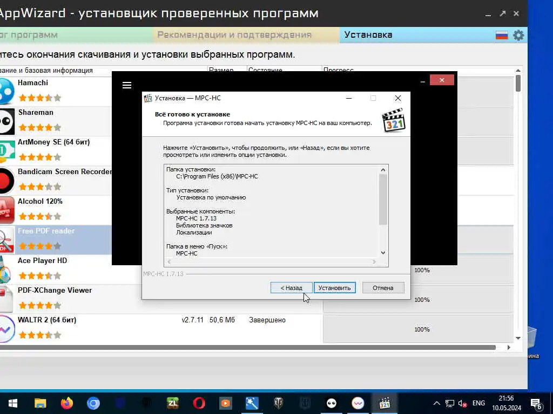Viewport: 553px width, 414px height.
Task: Open the ZL green taskbar icon
Action: (172, 403)
